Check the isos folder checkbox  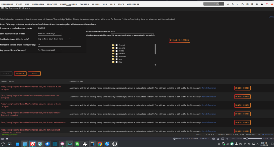click(116, 59)
